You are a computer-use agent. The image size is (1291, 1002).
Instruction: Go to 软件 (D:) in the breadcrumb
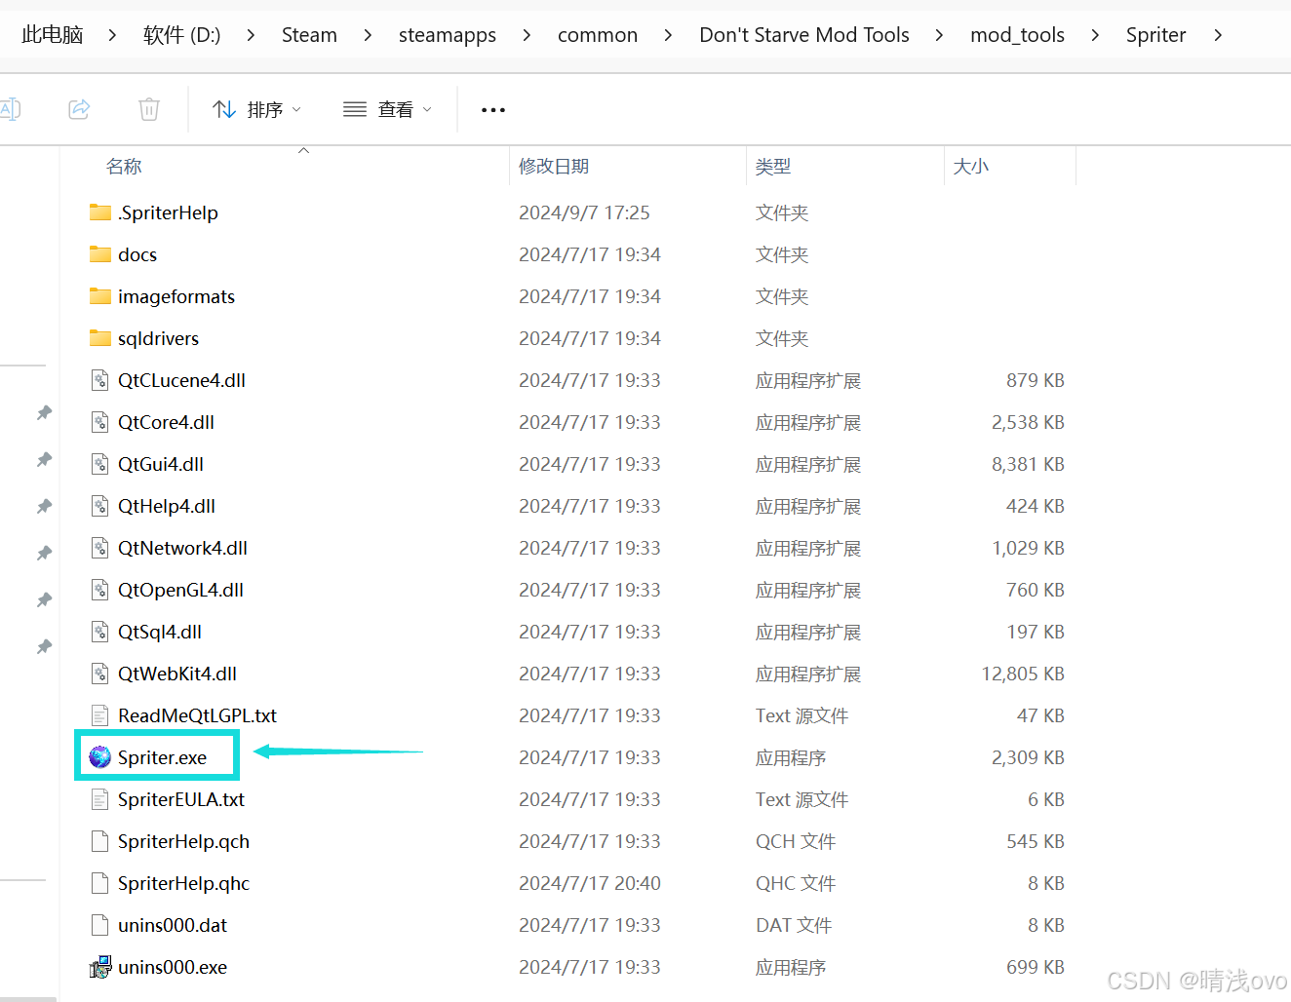coord(181,35)
